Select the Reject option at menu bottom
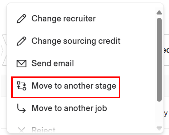The width and height of the screenshot is (169, 135). click(x=43, y=130)
